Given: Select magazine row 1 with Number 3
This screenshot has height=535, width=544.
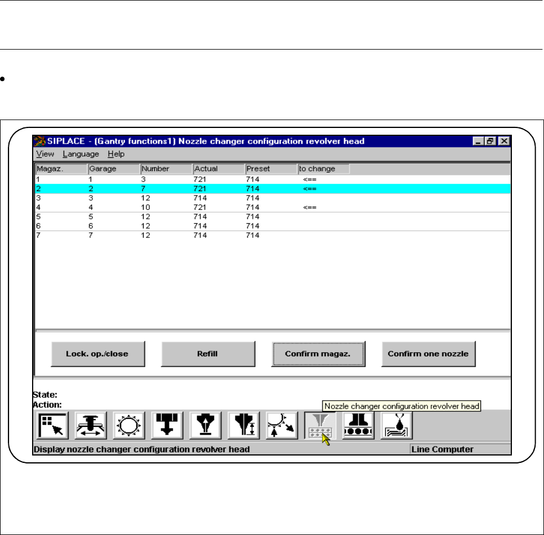Looking at the screenshot, I should pyautogui.click(x=273, y=180).
